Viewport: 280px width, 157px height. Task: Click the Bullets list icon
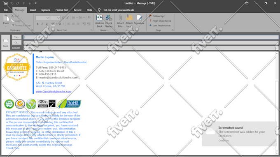(73, 18)
